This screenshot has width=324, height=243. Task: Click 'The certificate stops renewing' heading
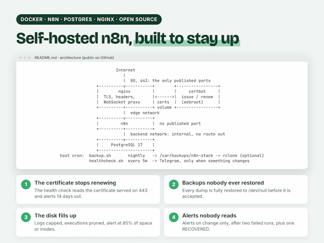pyautogui.click(x=75, y=183)
